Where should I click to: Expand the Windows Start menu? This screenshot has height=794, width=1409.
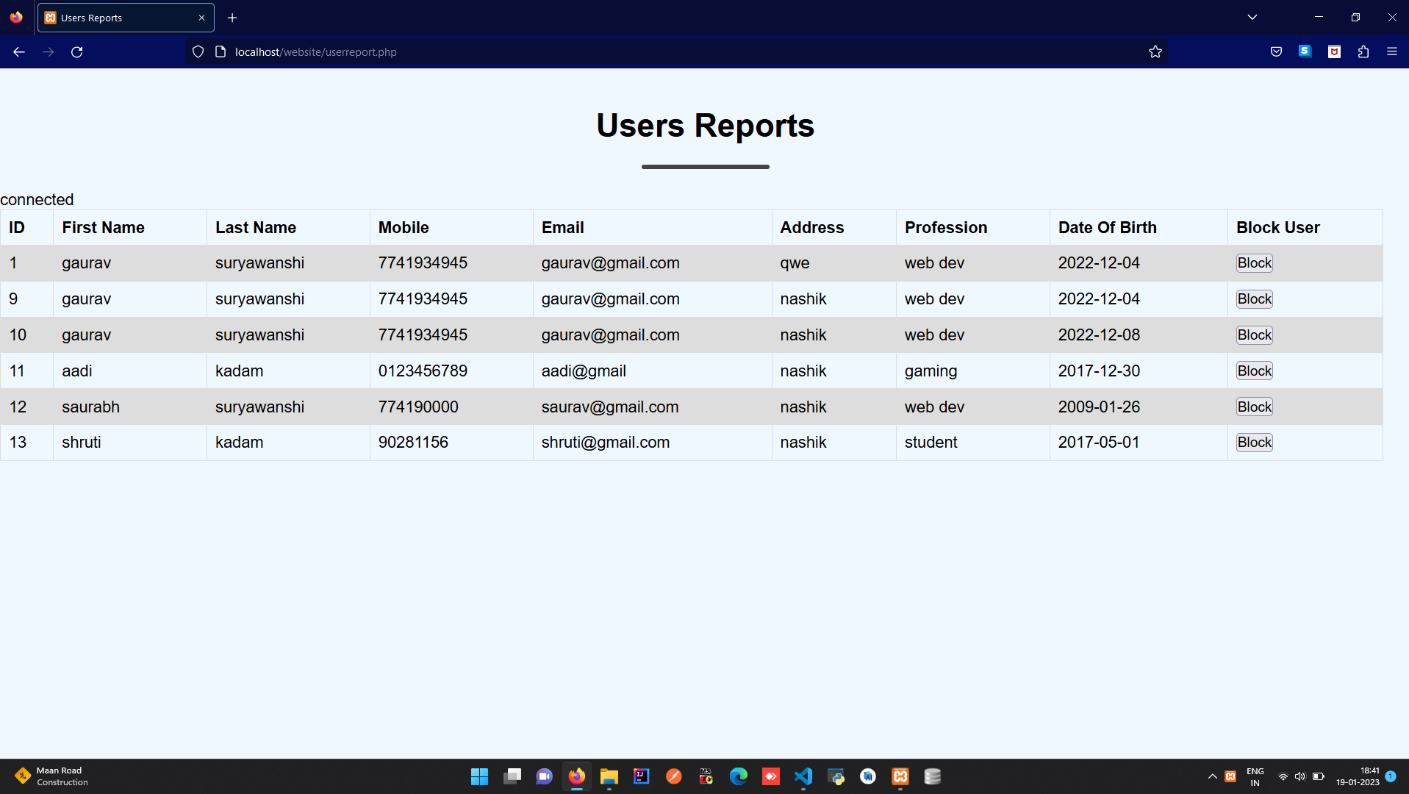click(x=479, y=776)
